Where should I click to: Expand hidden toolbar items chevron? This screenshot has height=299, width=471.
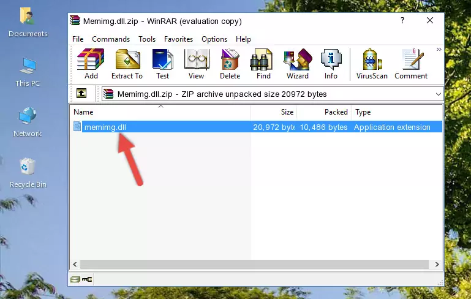(x=439, y=49)
